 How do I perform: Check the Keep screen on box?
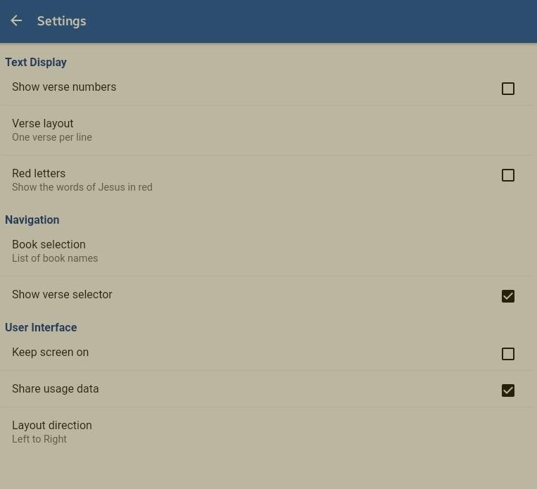click(507, 354)
